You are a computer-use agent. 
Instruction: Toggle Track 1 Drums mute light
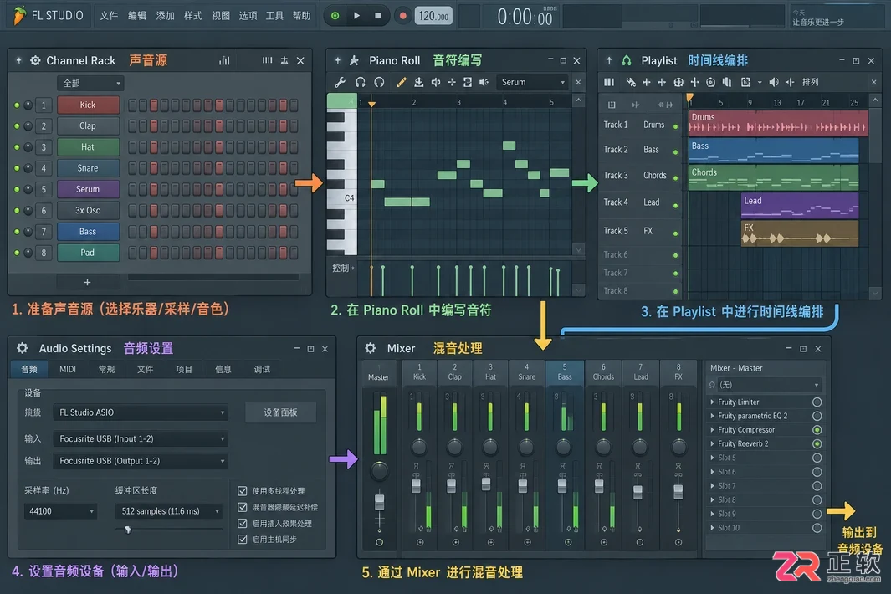click(676, 126)
